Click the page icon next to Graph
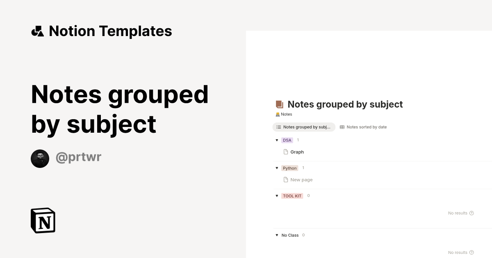 (285, 152)
